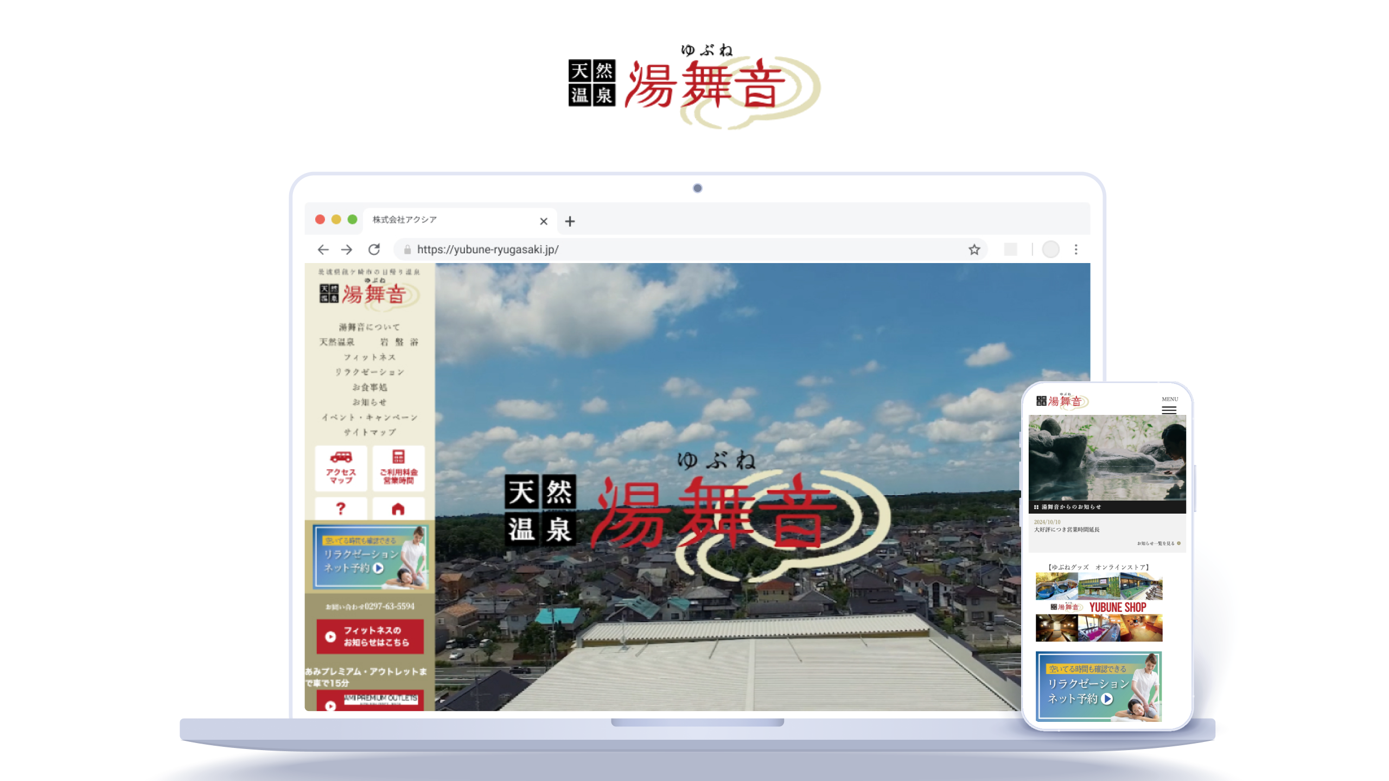
Task: Reload the page with the refresh icon
Action: (374, 249)
